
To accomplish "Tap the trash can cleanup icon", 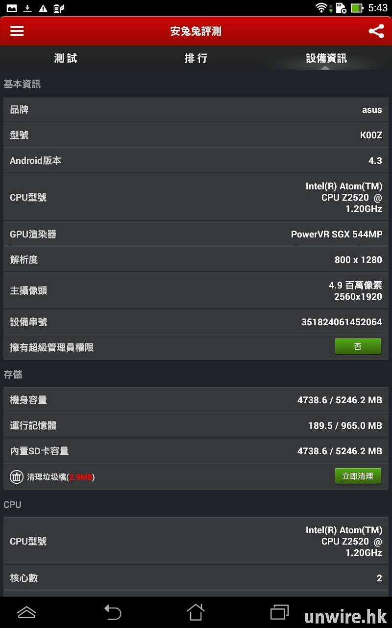I will (x=17, y=476).
